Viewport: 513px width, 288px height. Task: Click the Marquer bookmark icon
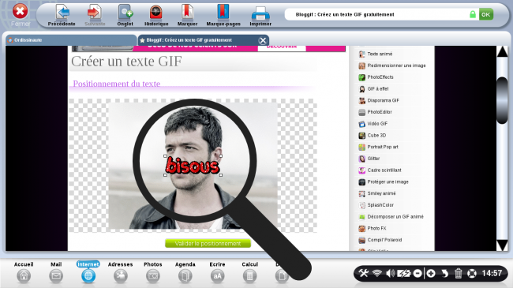[x=187, y=13]
